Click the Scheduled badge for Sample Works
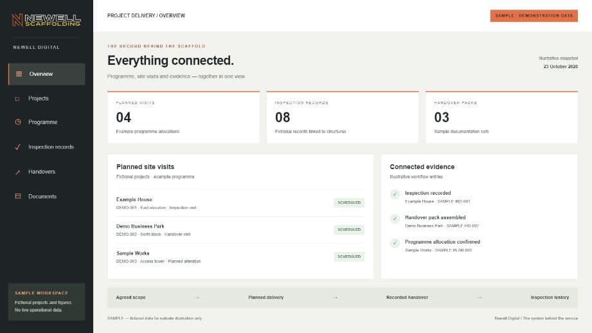The height and width of the screenshot is (333, 592). 349,256
